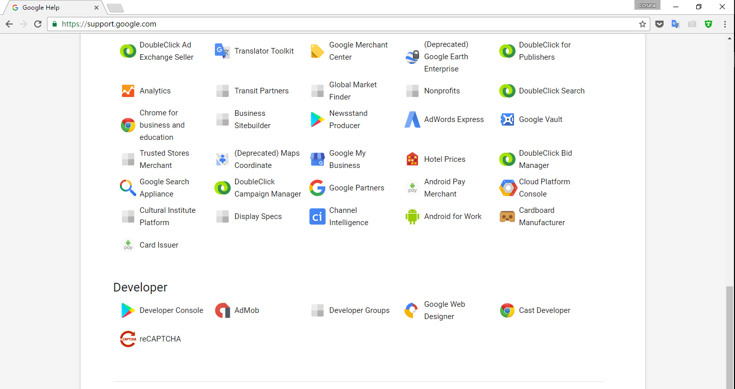
Task: Click the Analytics orange chart icon
Action: tap(128, 91)
